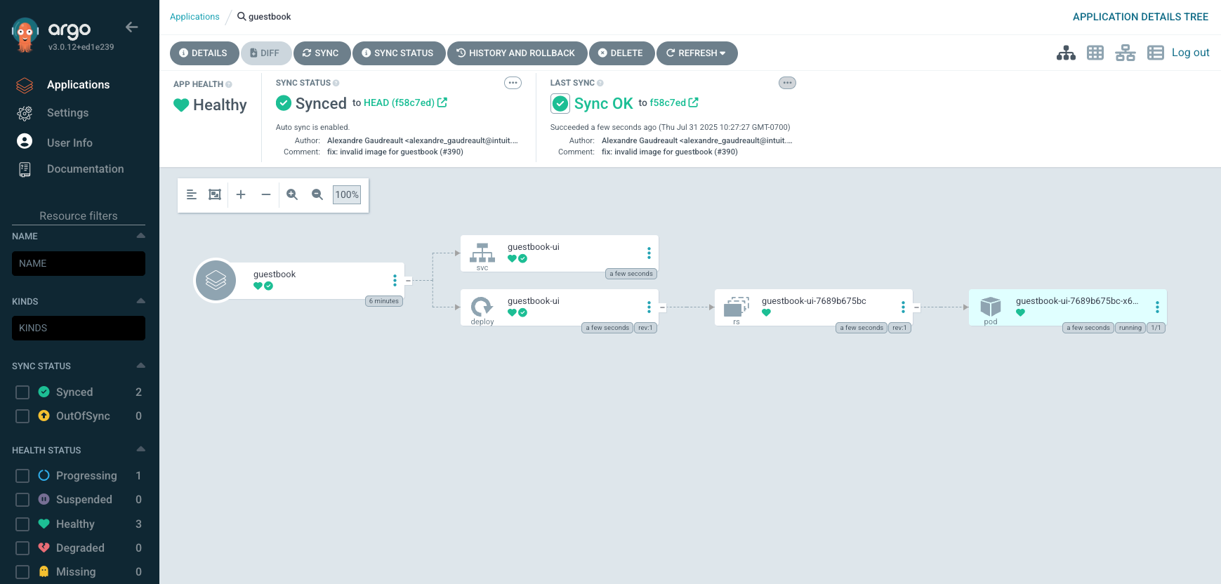
Task: Check the Synced sync status filter
Action: pos(22,392)
